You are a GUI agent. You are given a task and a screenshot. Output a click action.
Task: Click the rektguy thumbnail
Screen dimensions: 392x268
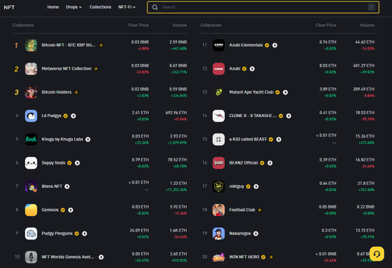[x=218, y=187]
